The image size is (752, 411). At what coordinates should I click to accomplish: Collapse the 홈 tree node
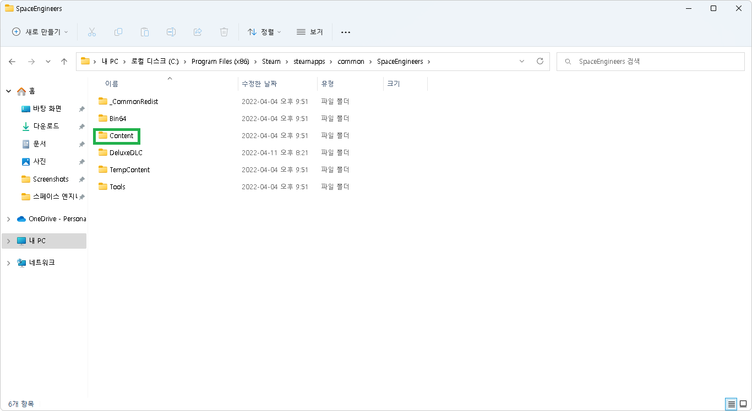(x=9, y=91)
